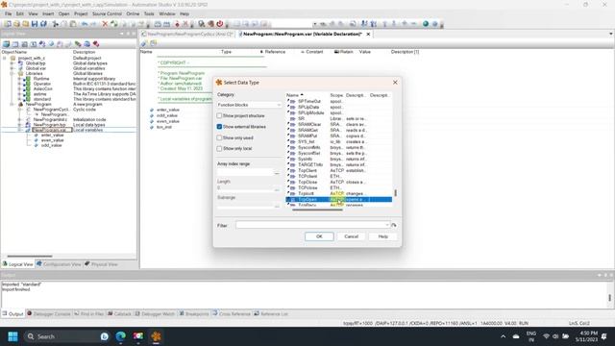Click the red power Warm Restart icon
This screenshot has height=346, width=615.
(220, 24)
